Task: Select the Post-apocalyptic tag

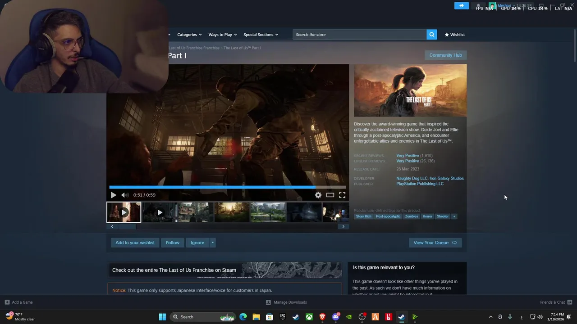Action: [388, 216]
